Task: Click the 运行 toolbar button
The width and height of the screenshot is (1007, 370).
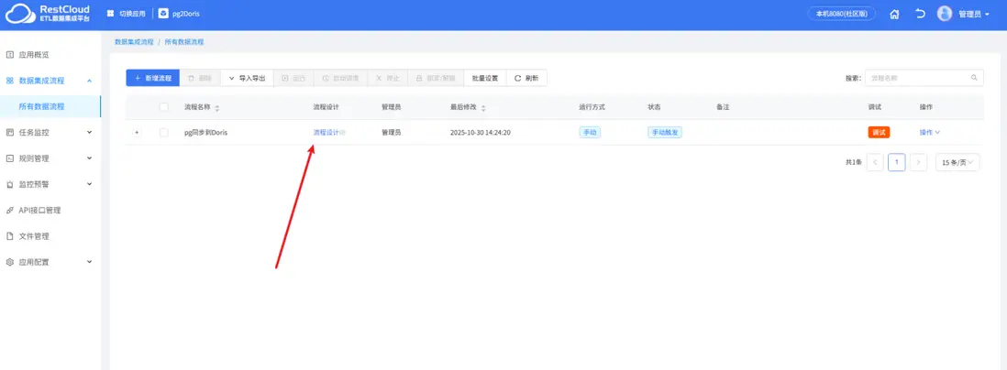Action: pos(293,78)
